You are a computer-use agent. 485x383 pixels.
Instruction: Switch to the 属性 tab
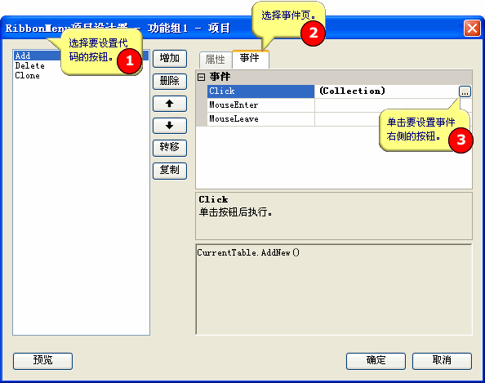[216, 60]
